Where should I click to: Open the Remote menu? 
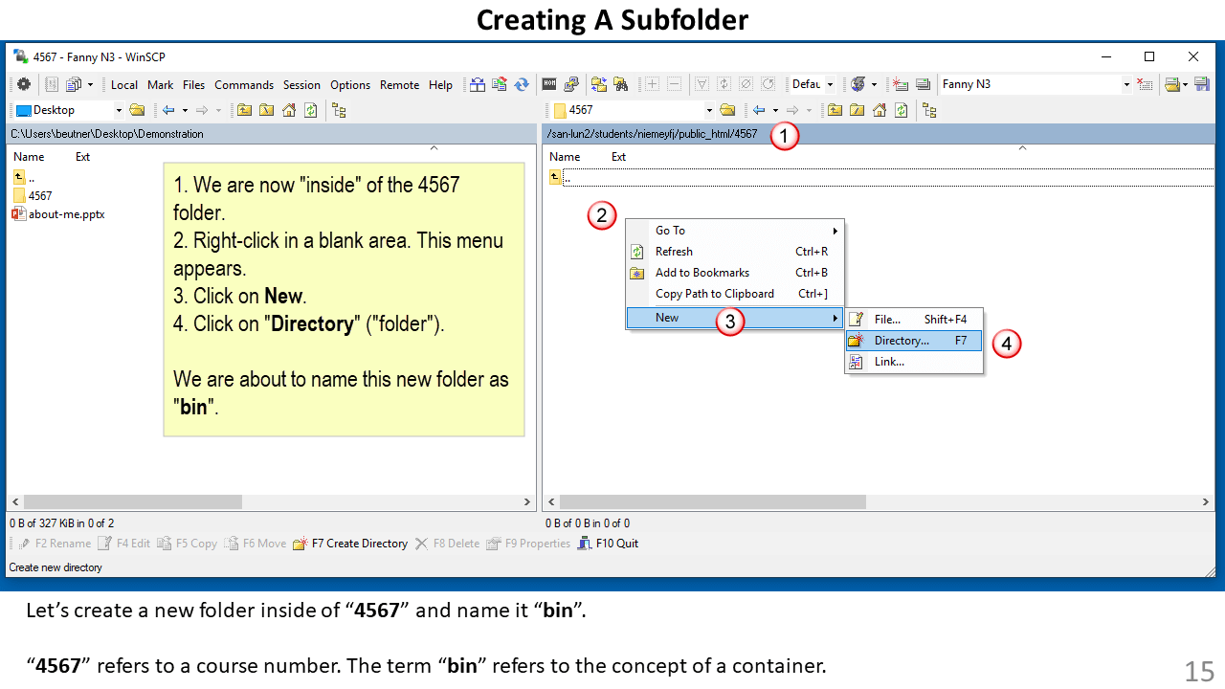tap(399, 85)
